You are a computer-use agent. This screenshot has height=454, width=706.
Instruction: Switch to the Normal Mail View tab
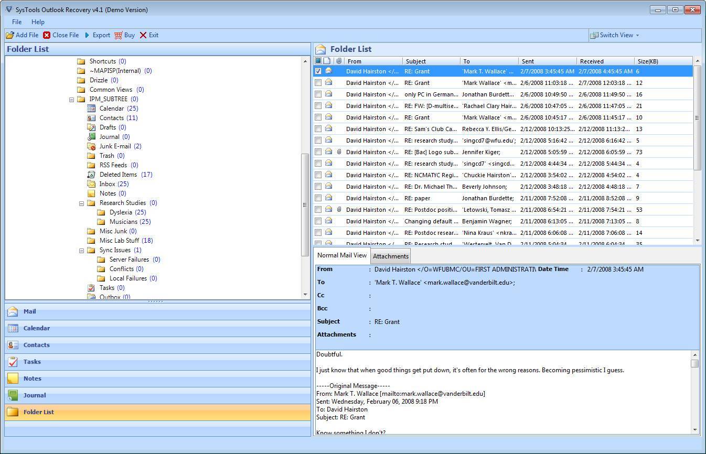coord(342,255)
